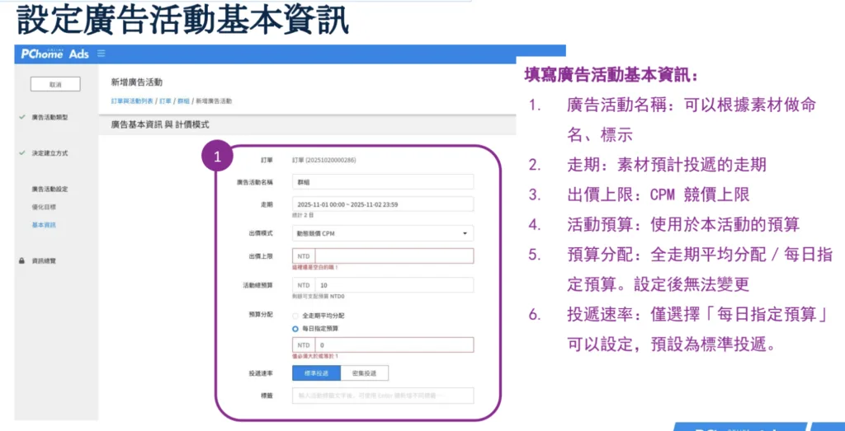Viewport: 845px width, 431px height.
Task: Switch delivery speed to 密集投遞
Action: click(364, 373)
